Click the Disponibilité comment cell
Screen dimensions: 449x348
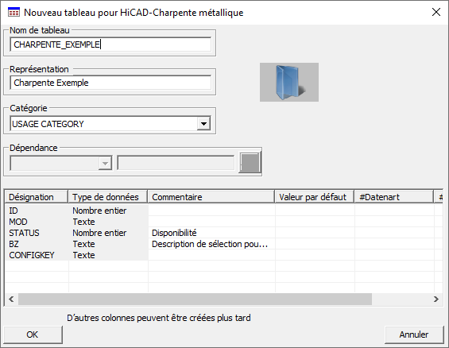point(211,233)
